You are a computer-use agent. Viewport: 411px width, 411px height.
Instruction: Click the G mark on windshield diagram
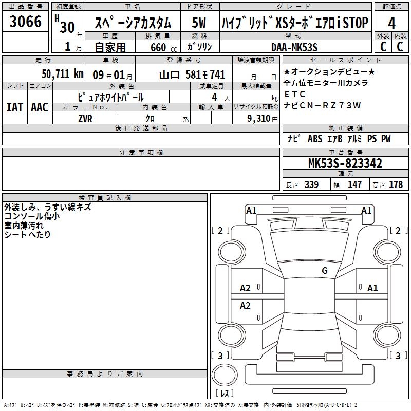click(325, 271)
